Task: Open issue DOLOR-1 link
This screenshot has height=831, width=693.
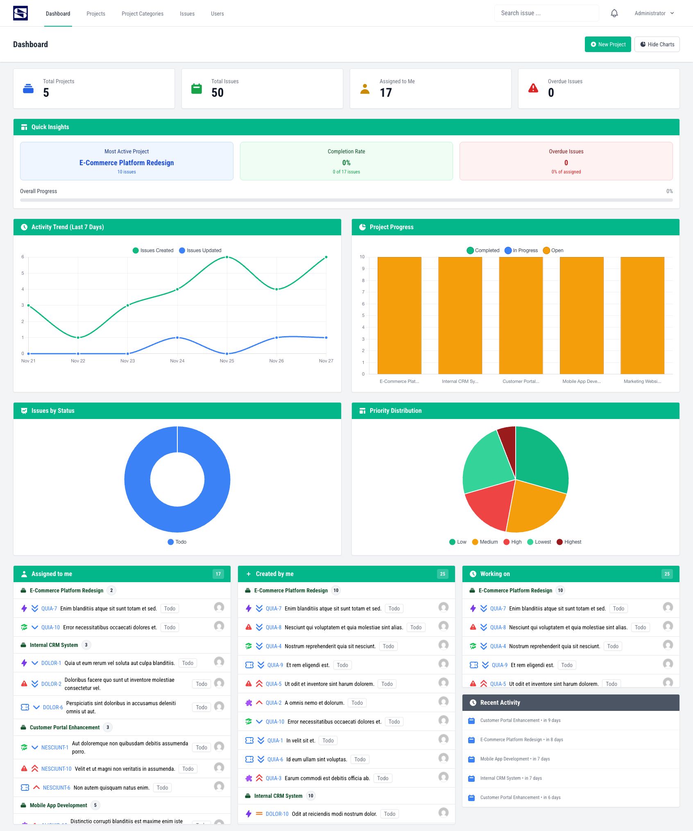Action: 51,663
